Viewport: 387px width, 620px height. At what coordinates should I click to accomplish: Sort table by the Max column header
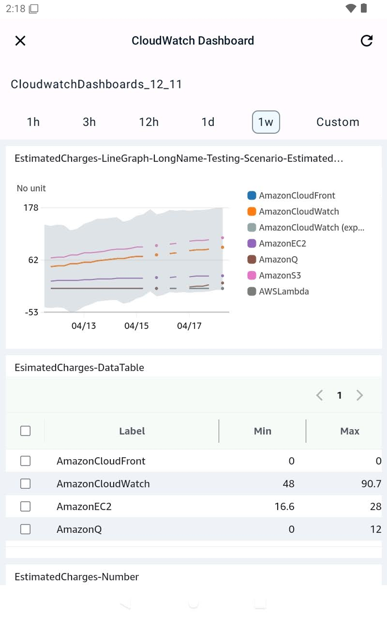tap(350, 431)
